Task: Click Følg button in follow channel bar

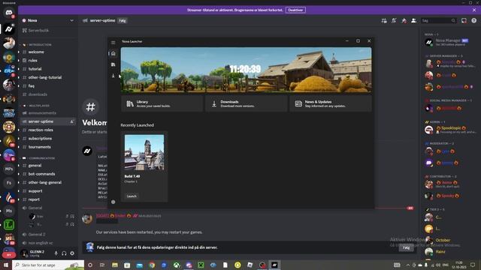Action: click(x=406, y=247)
